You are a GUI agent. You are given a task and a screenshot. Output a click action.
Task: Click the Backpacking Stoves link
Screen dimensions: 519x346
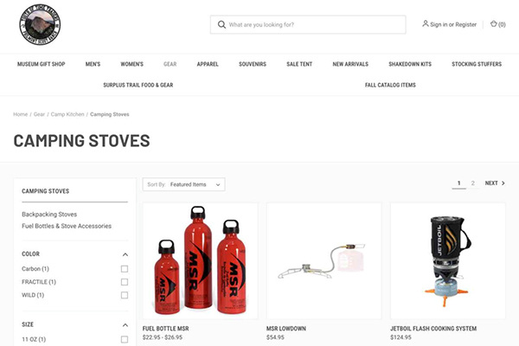point(49,215)
